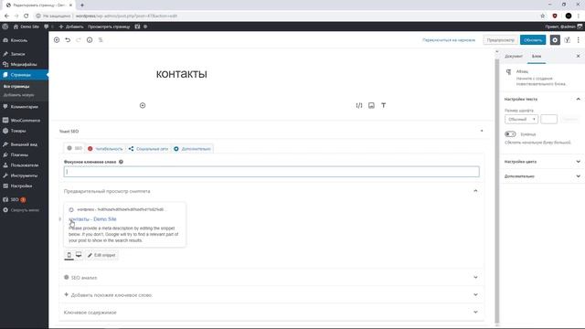Image resolution: width=585 pixels, height=329 pixels.
Task: Click the focus keyphrase input field
Action: pyautogui.click(x=271, y=172)
